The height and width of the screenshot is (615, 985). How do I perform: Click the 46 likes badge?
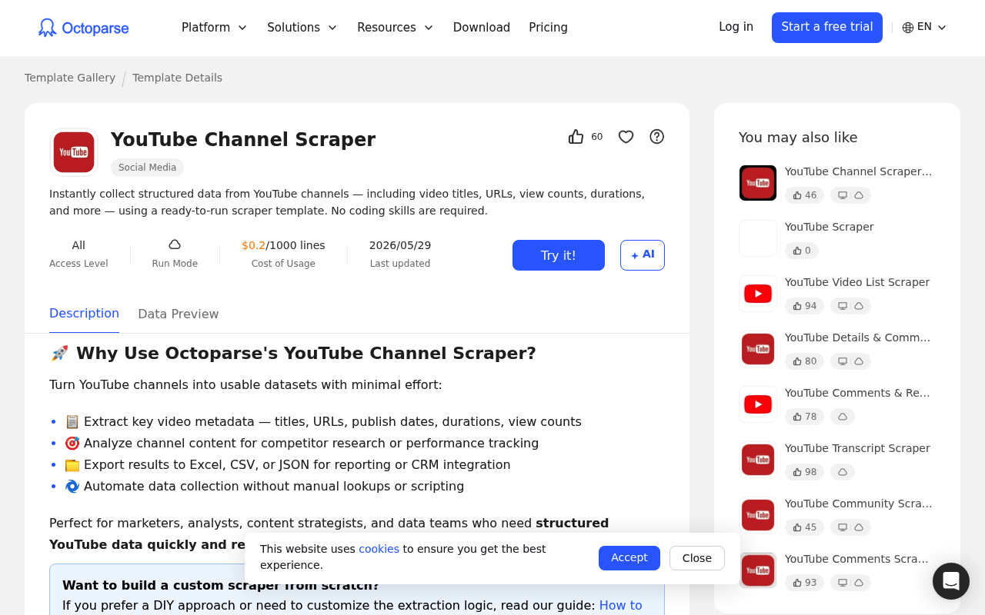(804, 195)
